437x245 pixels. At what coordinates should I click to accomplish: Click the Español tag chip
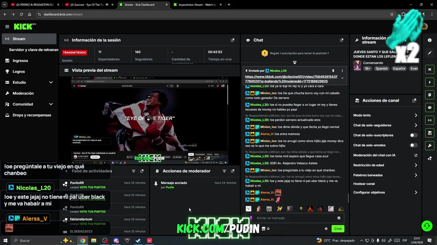[399, 68]
